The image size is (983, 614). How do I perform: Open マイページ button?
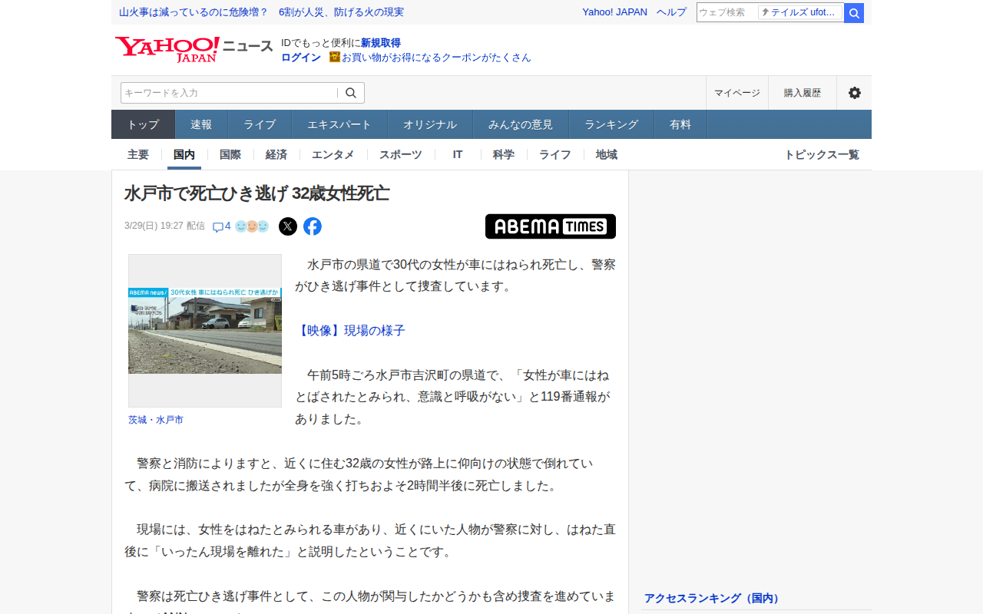point(737,93)
